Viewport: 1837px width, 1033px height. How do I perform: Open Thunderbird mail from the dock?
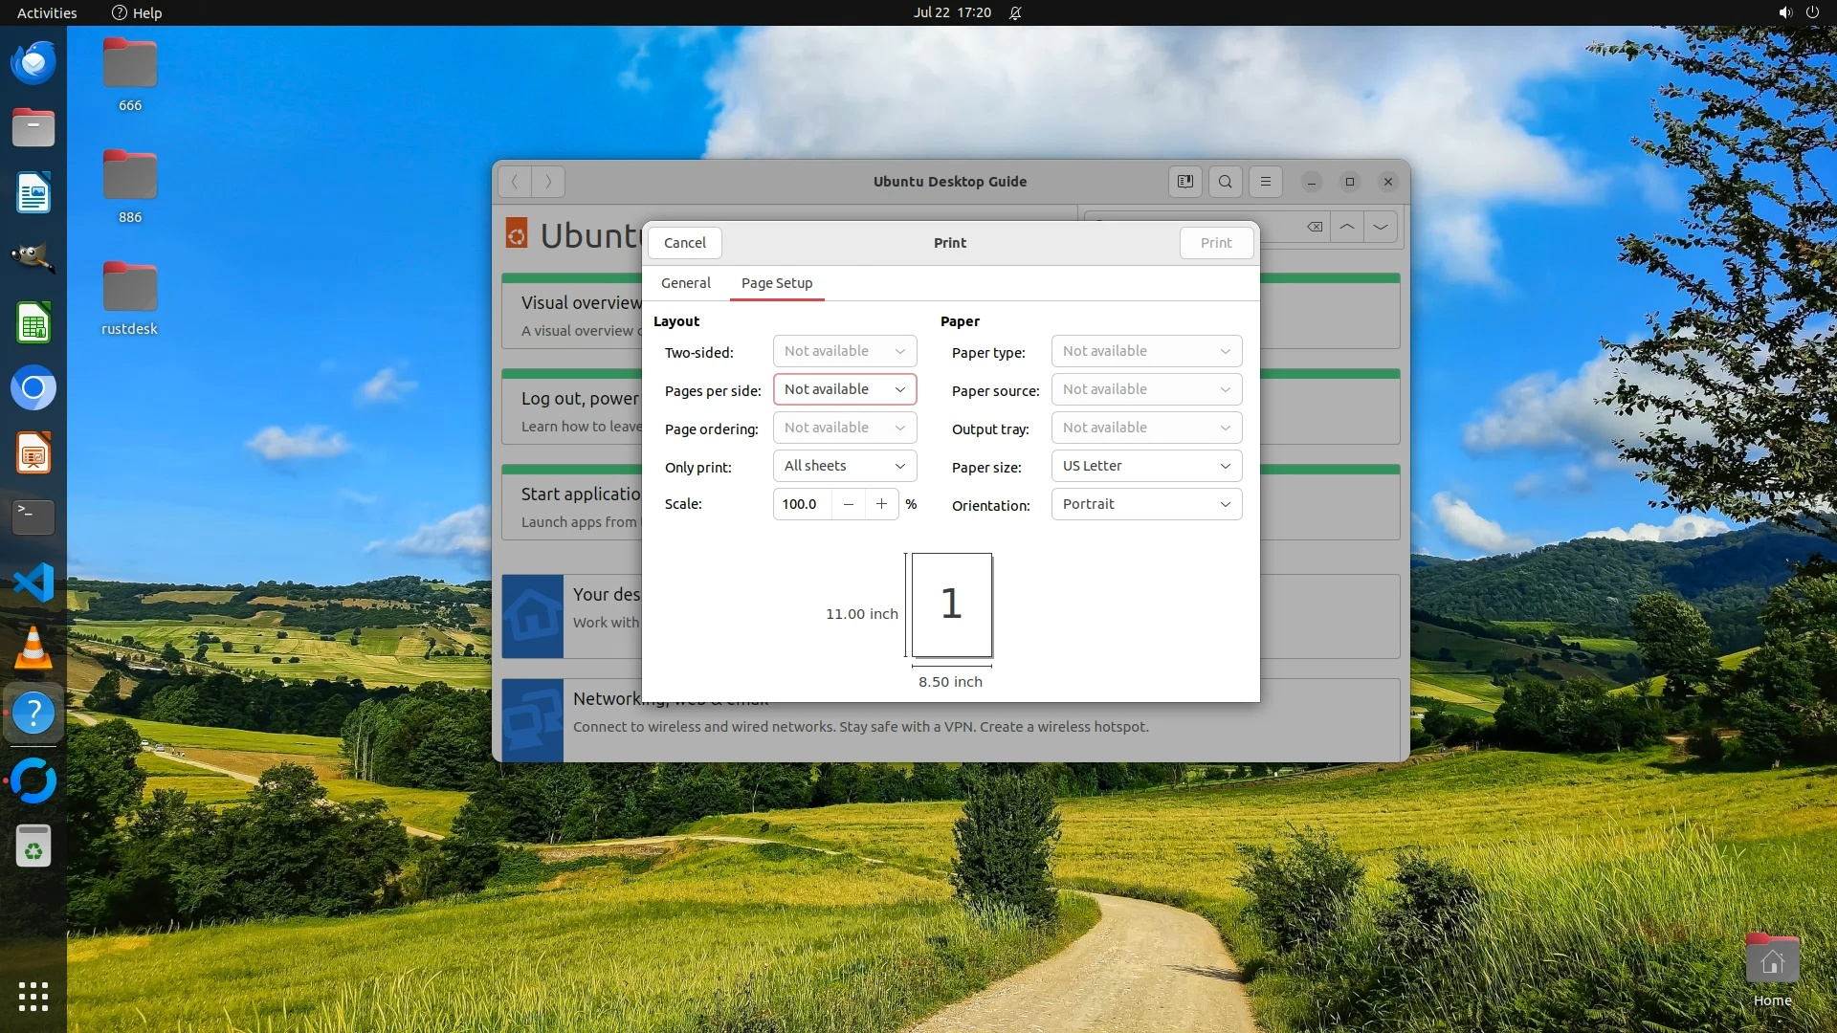[33, 63]
